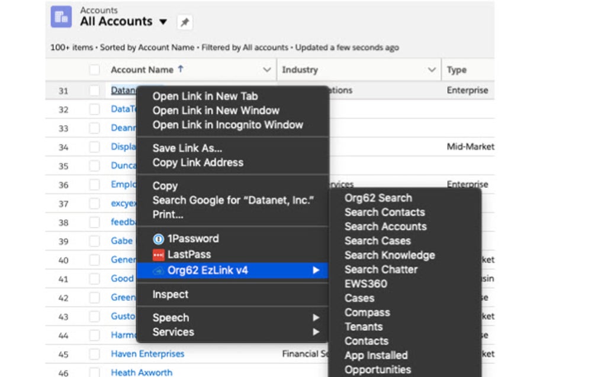Click the Account Name sort arrow
604x377 pixels.
pyautogui.click(x=181, y=69)
